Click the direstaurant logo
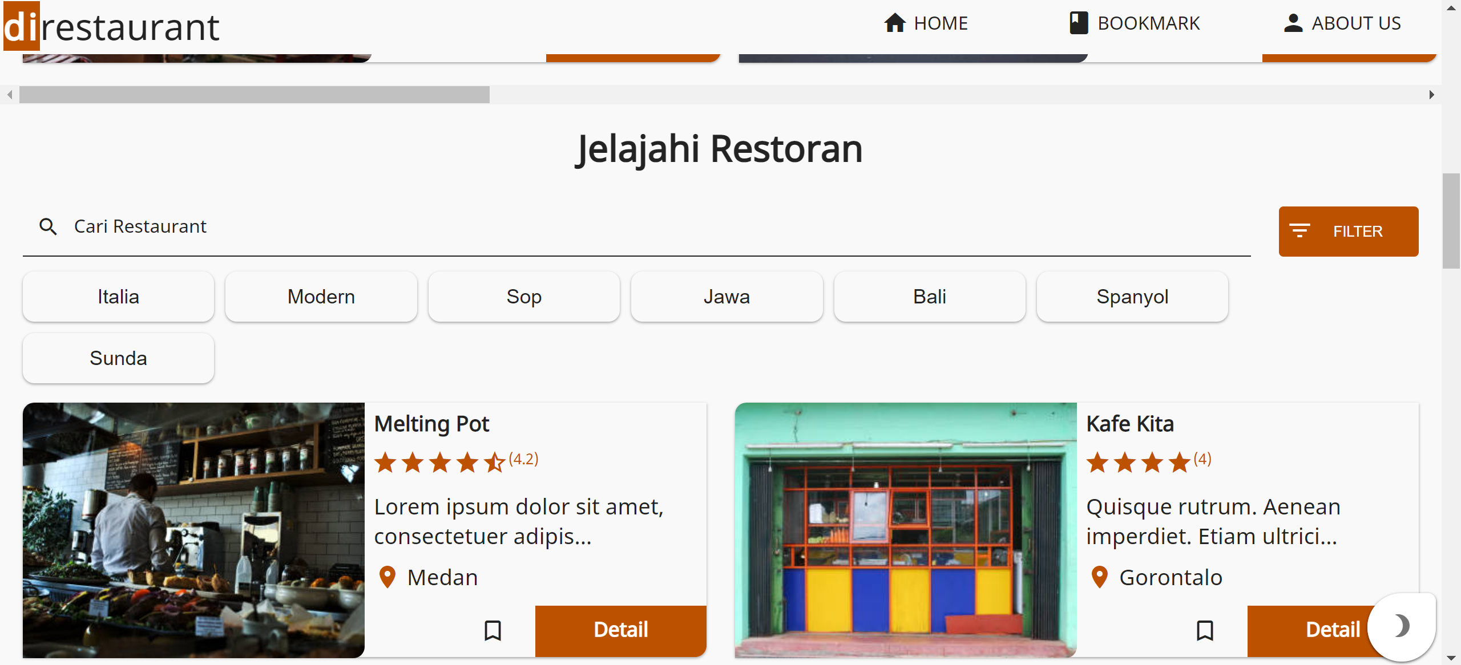The width and height of the screenshot is (1461, 665). tap(111, 26)
